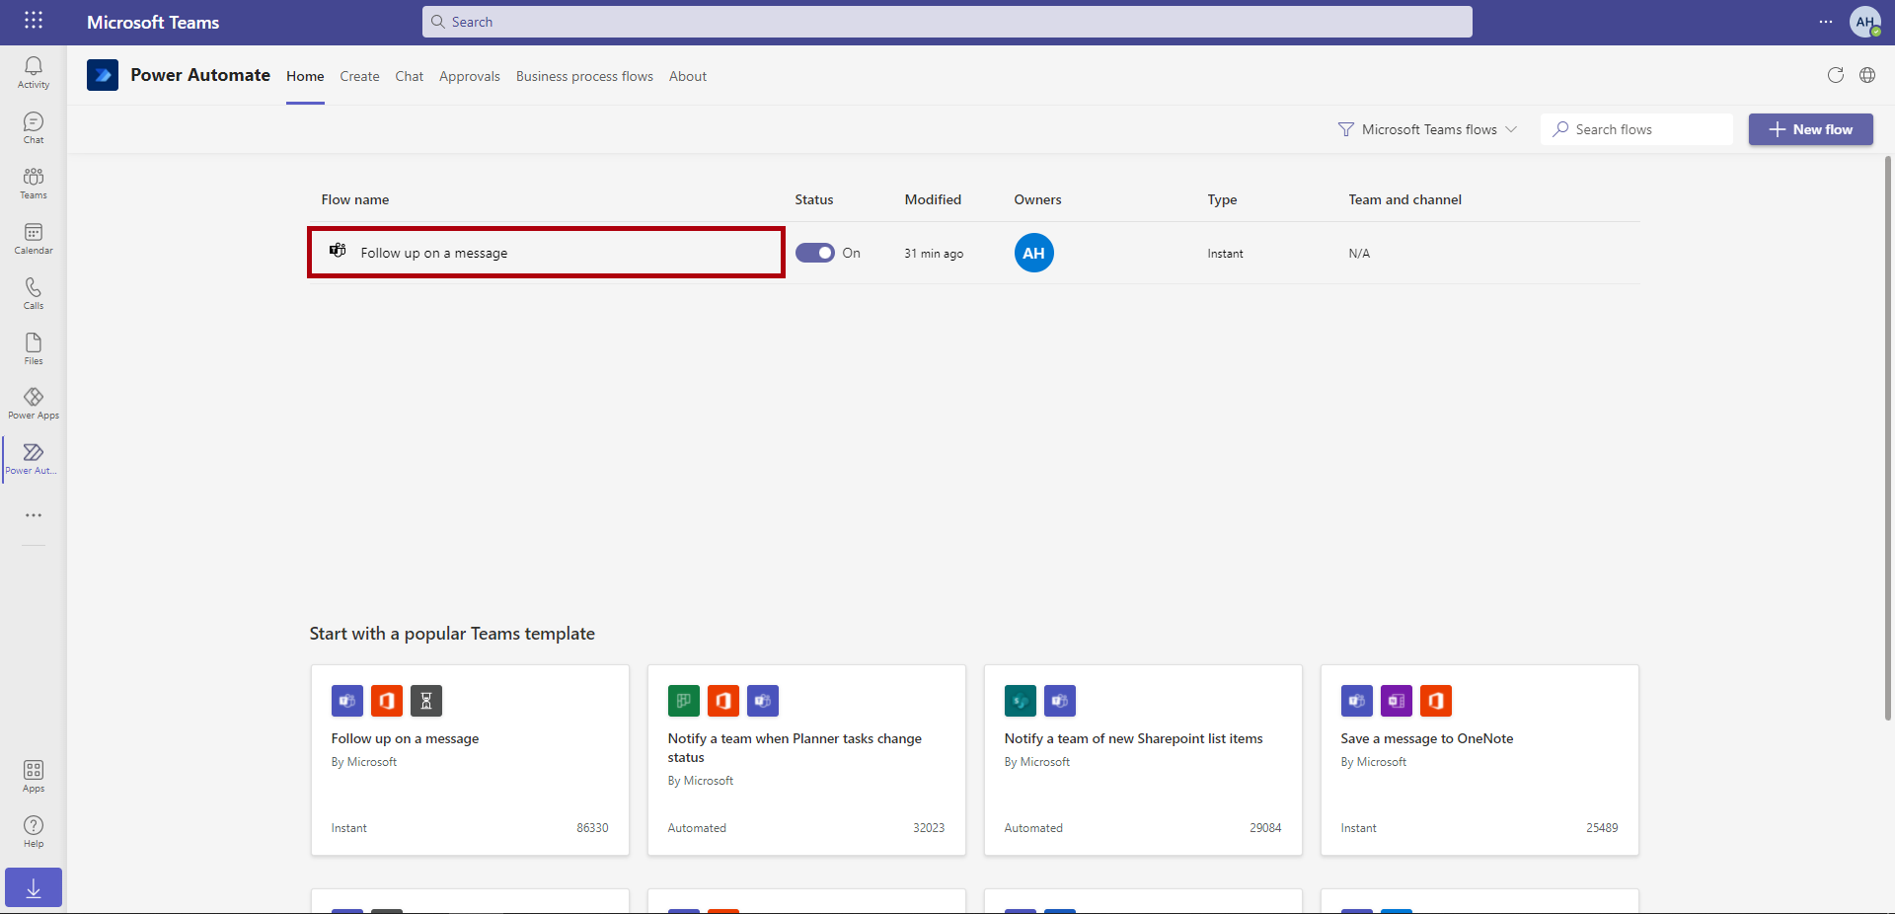Select Notify a team when Planner tasks change template
1895x914 pixels.
(x=806, y=760)
